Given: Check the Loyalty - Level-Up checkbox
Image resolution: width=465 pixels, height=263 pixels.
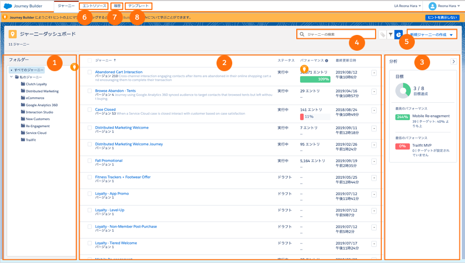Looking at the screenshot, I should click(89, 210).
